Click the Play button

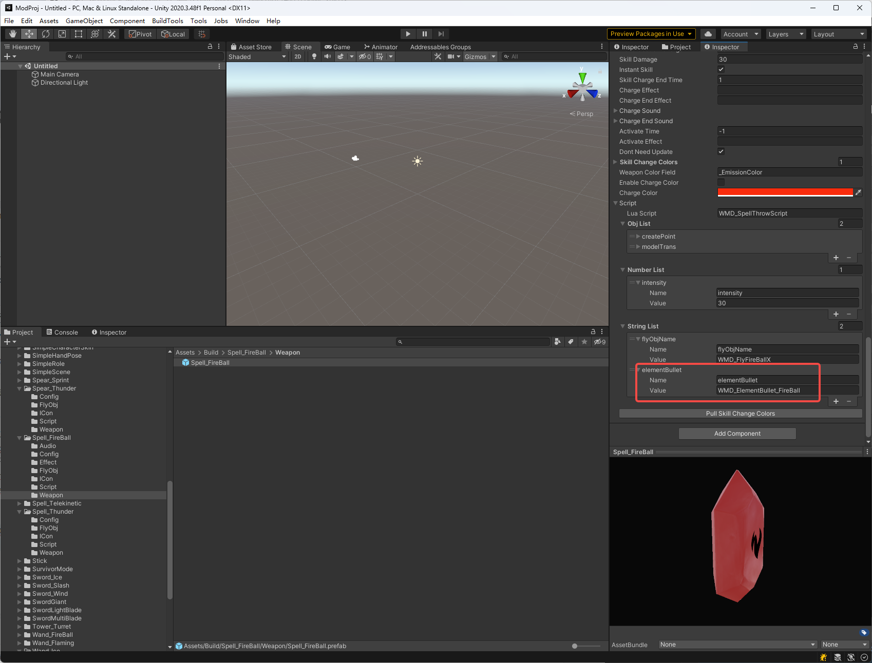pyautogui.click(x=408, y=34)
